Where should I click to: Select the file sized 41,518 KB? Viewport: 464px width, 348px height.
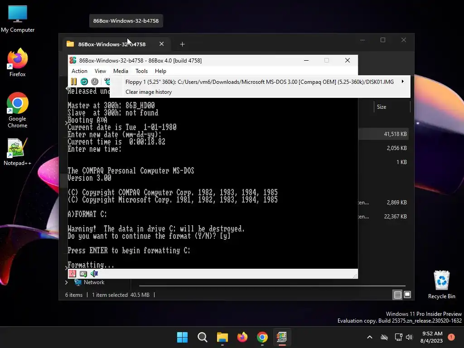[x=395, y=134]
